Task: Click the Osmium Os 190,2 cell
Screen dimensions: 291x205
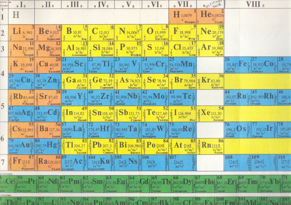Action: pos(237,130)
